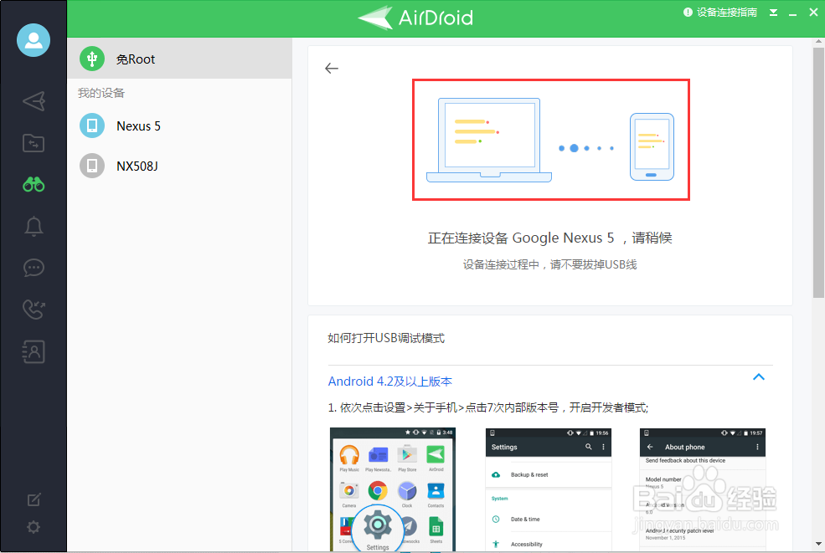The image size is (825, 553).
Task: Open the notifications bell icon
Action: tap(34, 227)
